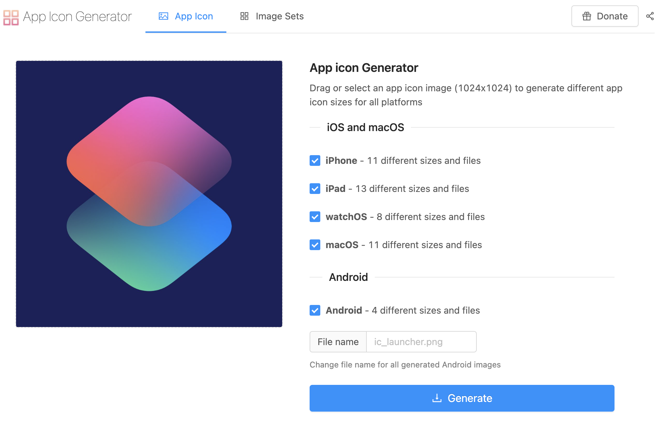This screenshot has width=662, height=428.
Task: Click the picture icon beside App Icon tab
Action: coord(163,16)
